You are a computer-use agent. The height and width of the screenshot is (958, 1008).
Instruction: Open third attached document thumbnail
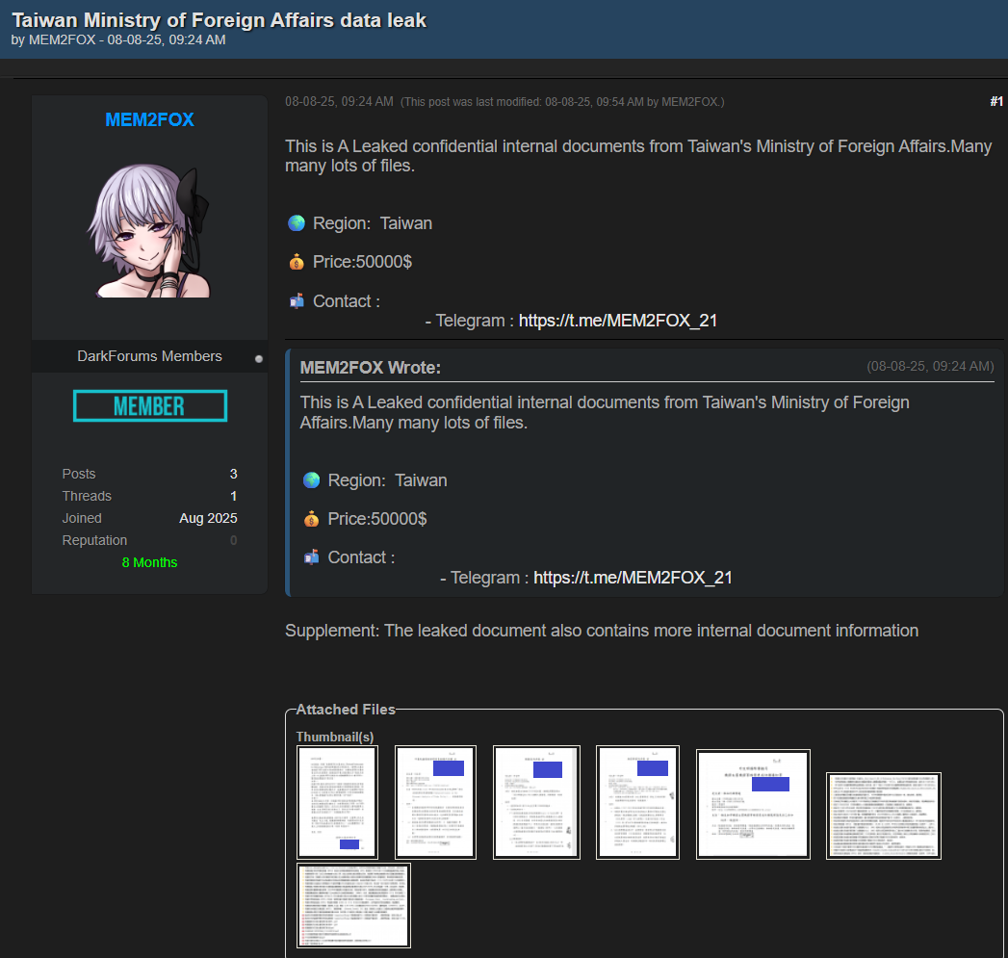(x=536, y=802)
